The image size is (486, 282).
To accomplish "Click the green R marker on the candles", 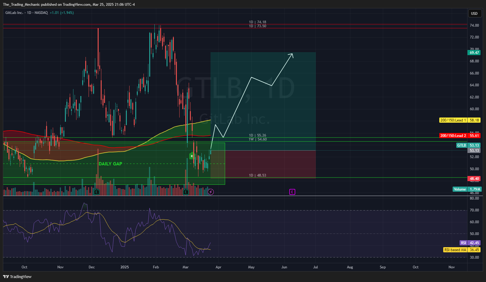I will coord(192,156).
